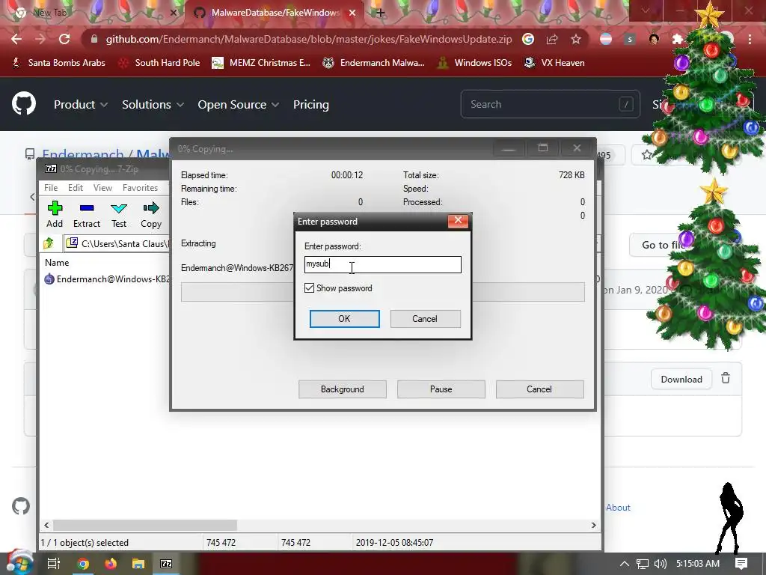Share this page via address bar icon

[x=552, y=39]
